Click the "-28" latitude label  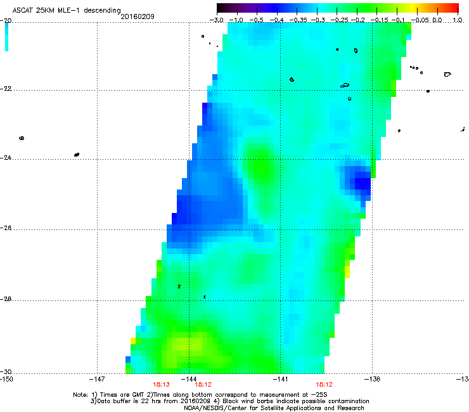[x=6, y=299]
